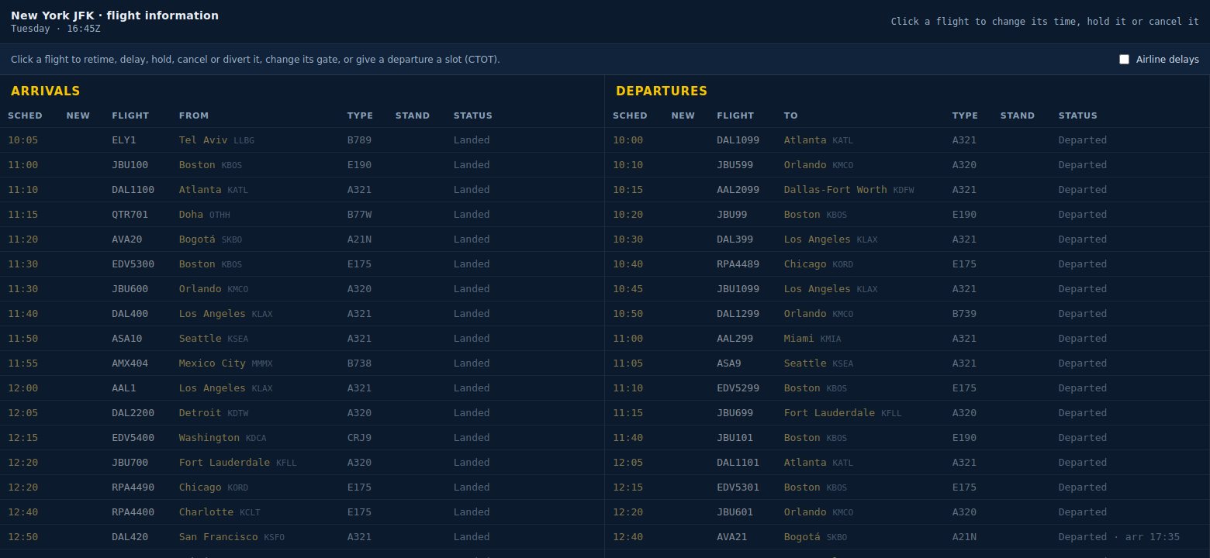
Task: Open departure JBU99 to Boston
Action: point(907,215)
